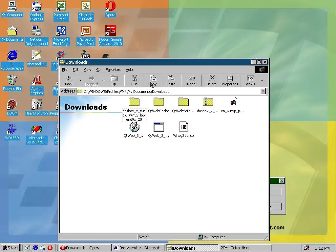
Task: Select the Opera desktop shortcut
Action: (x=110, y=9)
